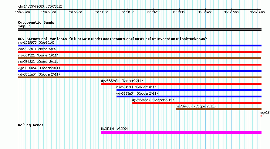The image size is (270, 149).
Task: Click the DGV Structural Variants track heading
Action: click(113, 39)
